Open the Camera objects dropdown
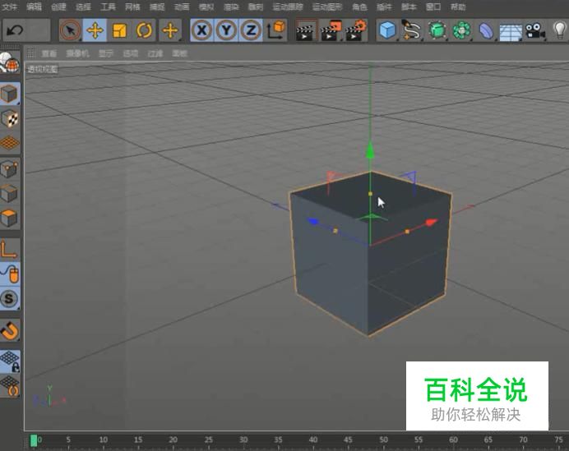 click(x=535, y=30)
